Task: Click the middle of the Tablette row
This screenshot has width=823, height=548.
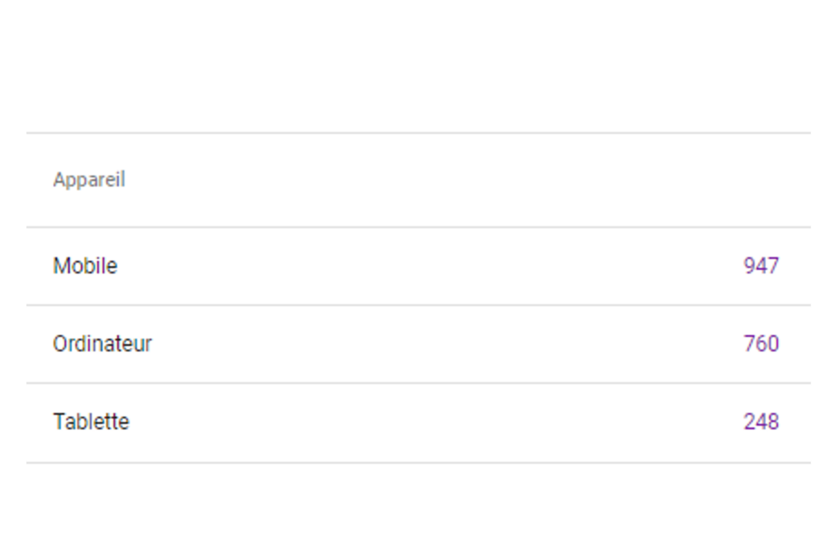Action: click(x=418, y=422)
